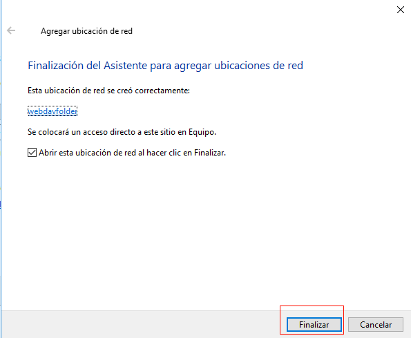This screenshot has height=338, width=411.
Task: Click the checkmark box beside 'Abrir esta ubicación'
Action: [32, 152]
